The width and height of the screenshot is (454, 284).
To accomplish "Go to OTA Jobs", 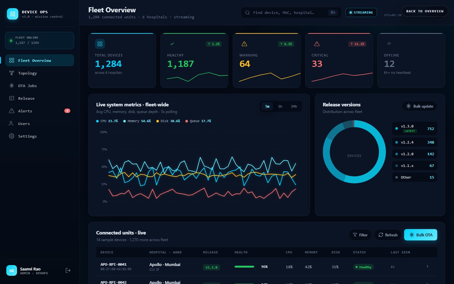I will tap(39, 86).
